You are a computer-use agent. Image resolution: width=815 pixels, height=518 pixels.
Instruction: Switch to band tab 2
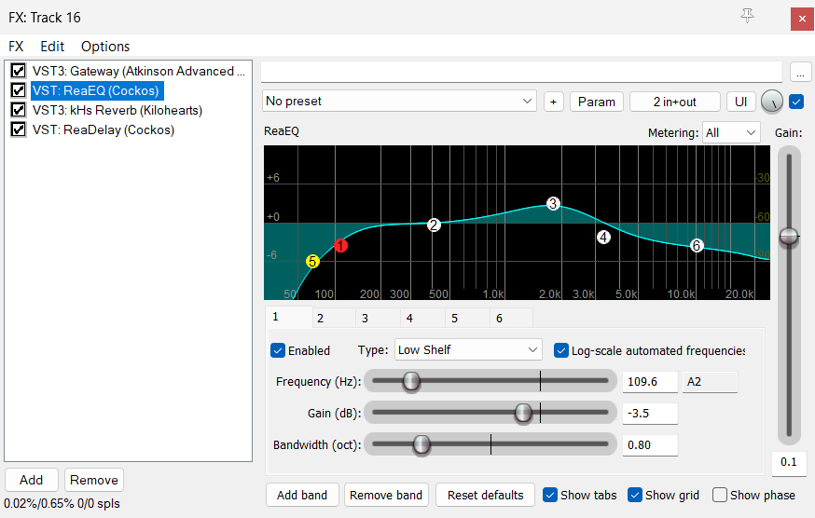pyautogui.click(x=334, y=318)
